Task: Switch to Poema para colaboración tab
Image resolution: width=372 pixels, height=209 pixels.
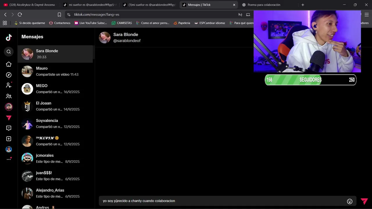Action: pyautogui.click(x=268, y=5)
